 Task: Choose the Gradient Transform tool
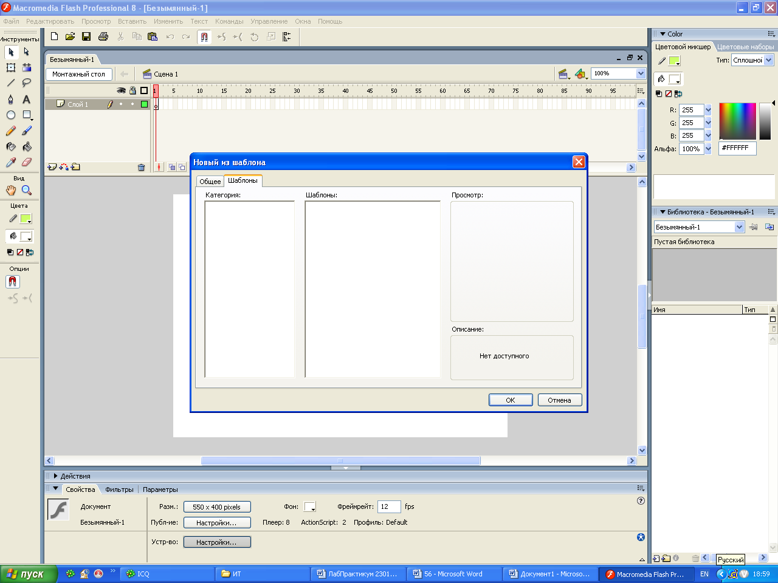27,67
